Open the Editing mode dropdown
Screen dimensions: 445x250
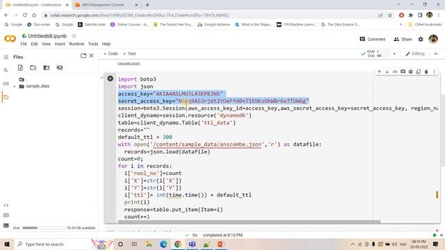[x=415, y=53]
